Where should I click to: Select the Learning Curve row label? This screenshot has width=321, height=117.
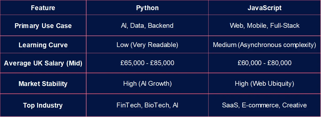[x=43, y=45]
